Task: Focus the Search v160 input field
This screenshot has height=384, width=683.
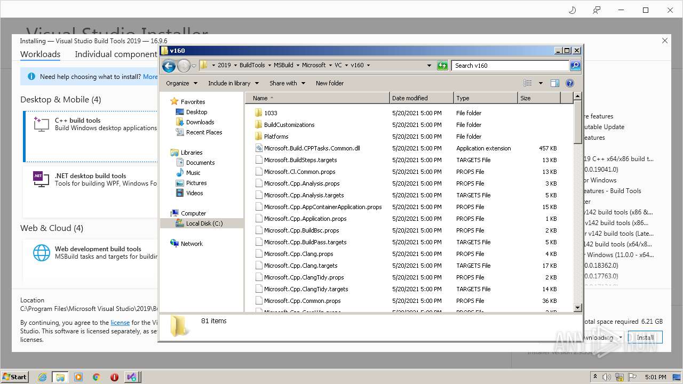Action: click(x=511, y=66)
